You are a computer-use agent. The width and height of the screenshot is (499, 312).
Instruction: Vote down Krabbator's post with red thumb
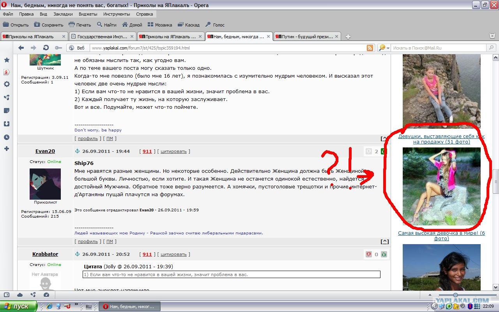(x=369, y=254)
